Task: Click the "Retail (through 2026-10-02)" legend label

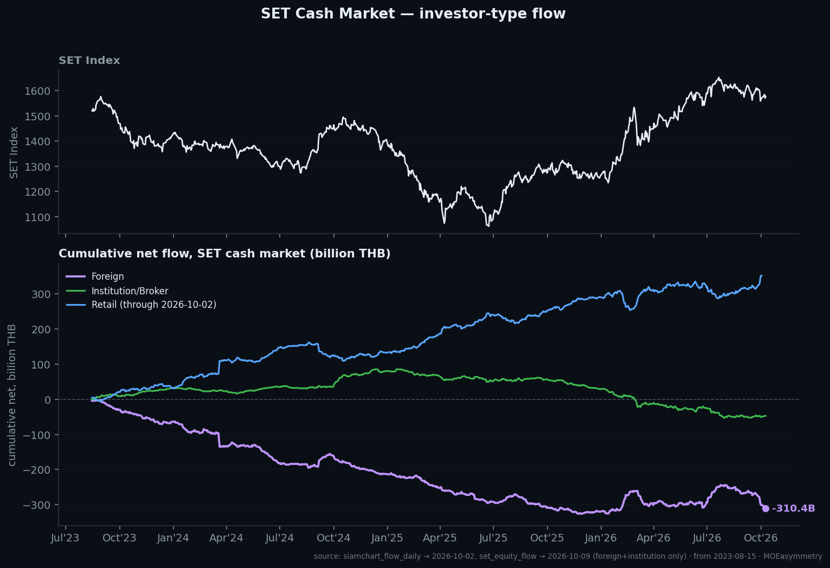Action: 154,305
